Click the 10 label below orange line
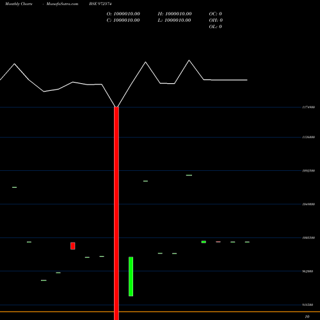 point(307,317)
